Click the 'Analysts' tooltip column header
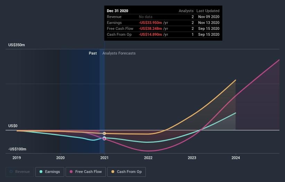285x182 pixels. point(186,11)
